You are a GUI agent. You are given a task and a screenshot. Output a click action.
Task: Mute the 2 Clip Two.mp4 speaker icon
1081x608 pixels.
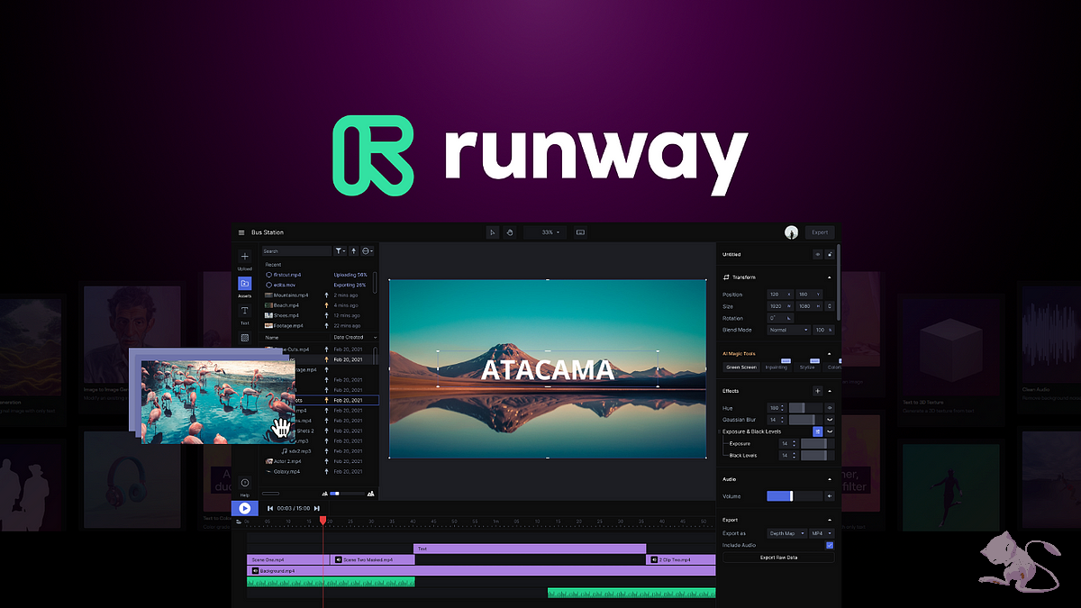coord(654,559)
